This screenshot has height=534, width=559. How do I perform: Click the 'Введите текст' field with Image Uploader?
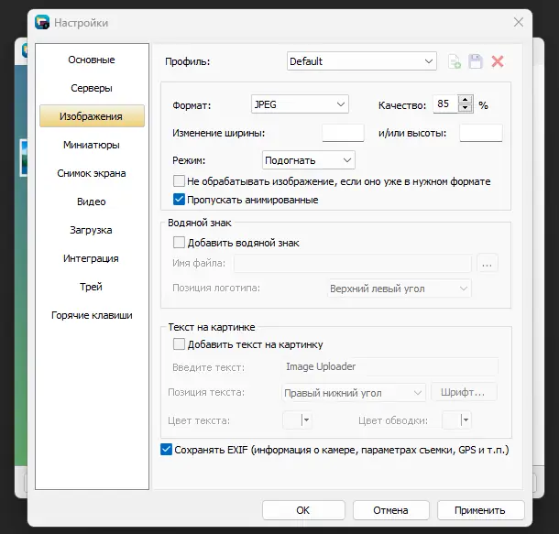tap(390, 366)
